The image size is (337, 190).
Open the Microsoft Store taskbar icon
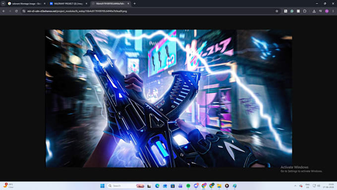pos(172,186)
